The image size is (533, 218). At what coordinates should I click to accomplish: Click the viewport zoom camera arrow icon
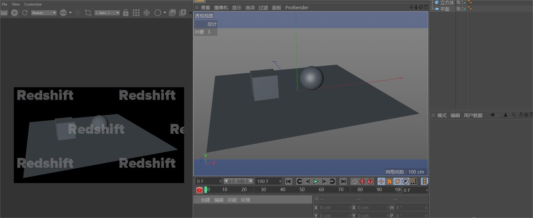point(416,7)
